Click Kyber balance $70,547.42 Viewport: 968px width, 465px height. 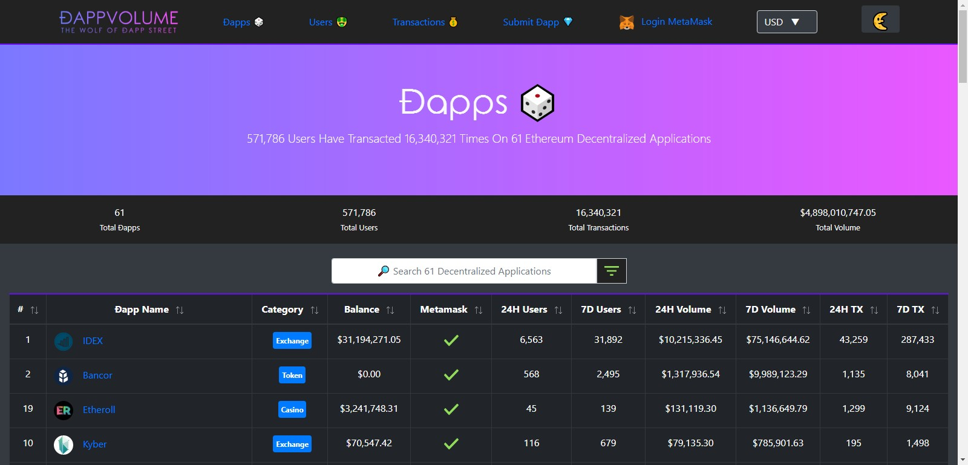[x=369, y=443]
